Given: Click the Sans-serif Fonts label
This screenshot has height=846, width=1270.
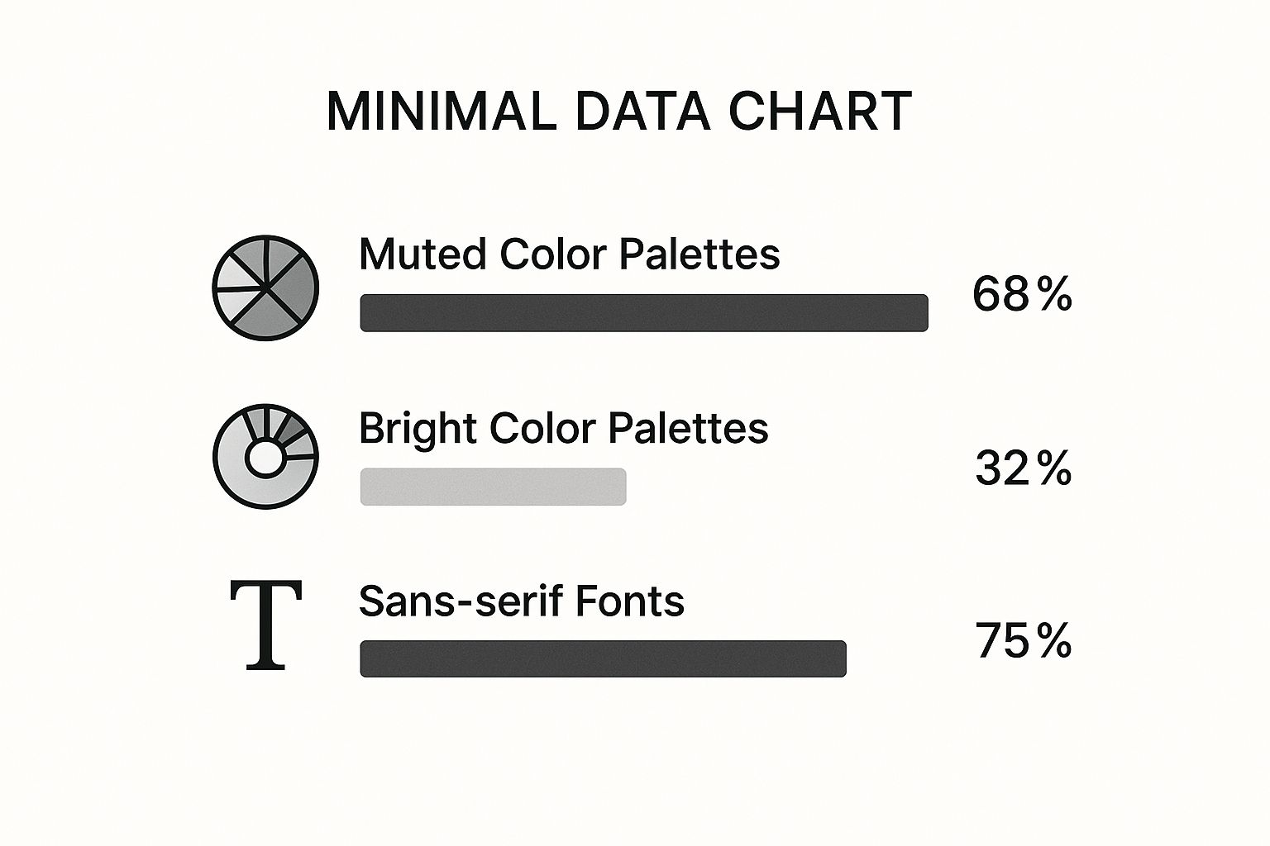Looking at the screenshot, I should 522,601.
